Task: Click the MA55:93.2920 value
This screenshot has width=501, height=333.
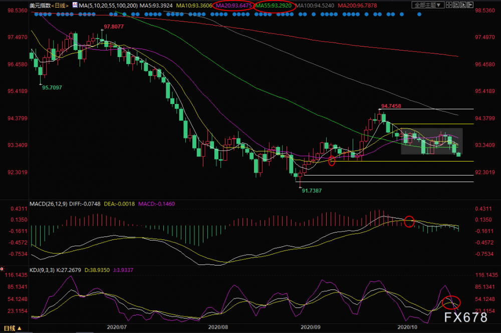Action: [x=274, y=5]
